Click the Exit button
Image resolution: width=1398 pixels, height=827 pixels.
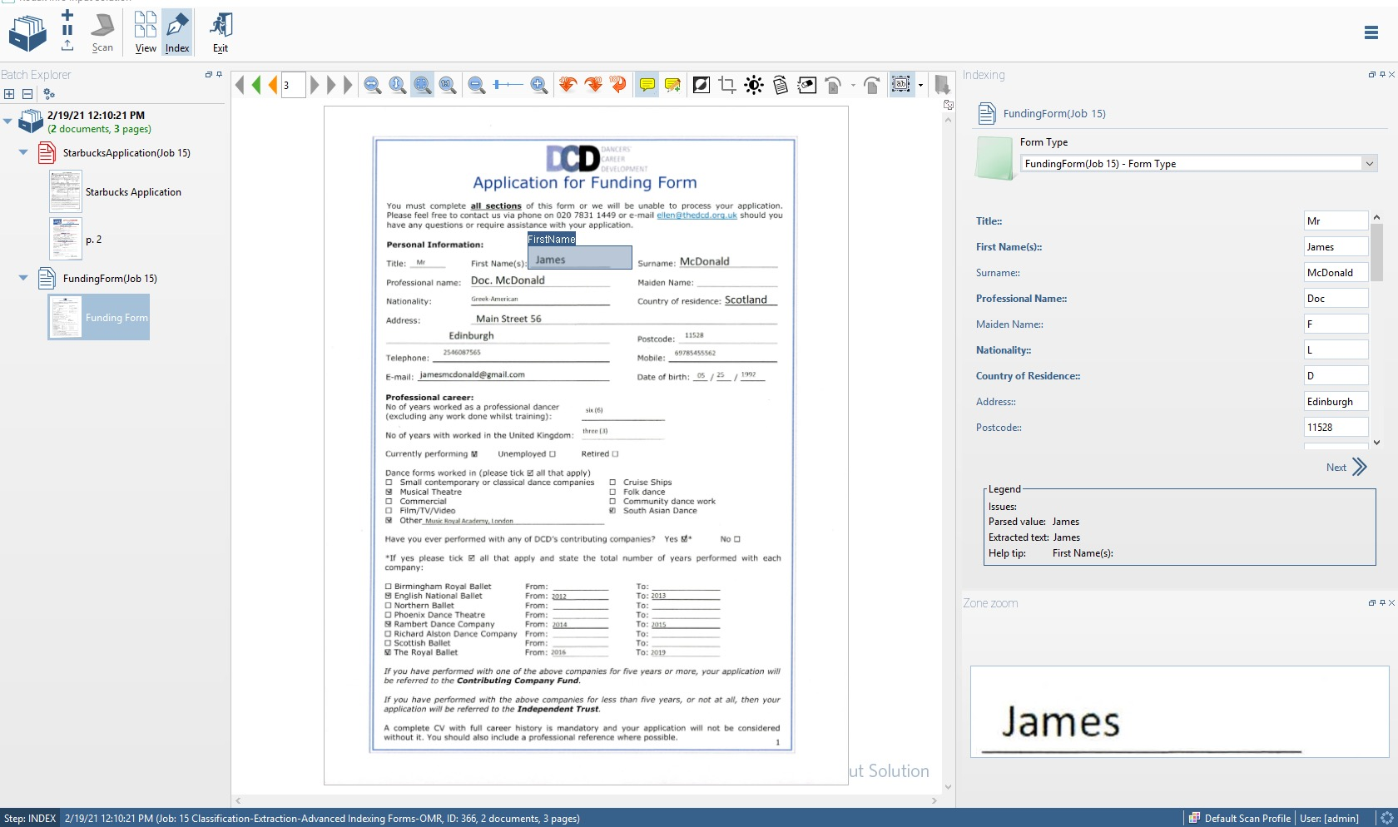221,34
